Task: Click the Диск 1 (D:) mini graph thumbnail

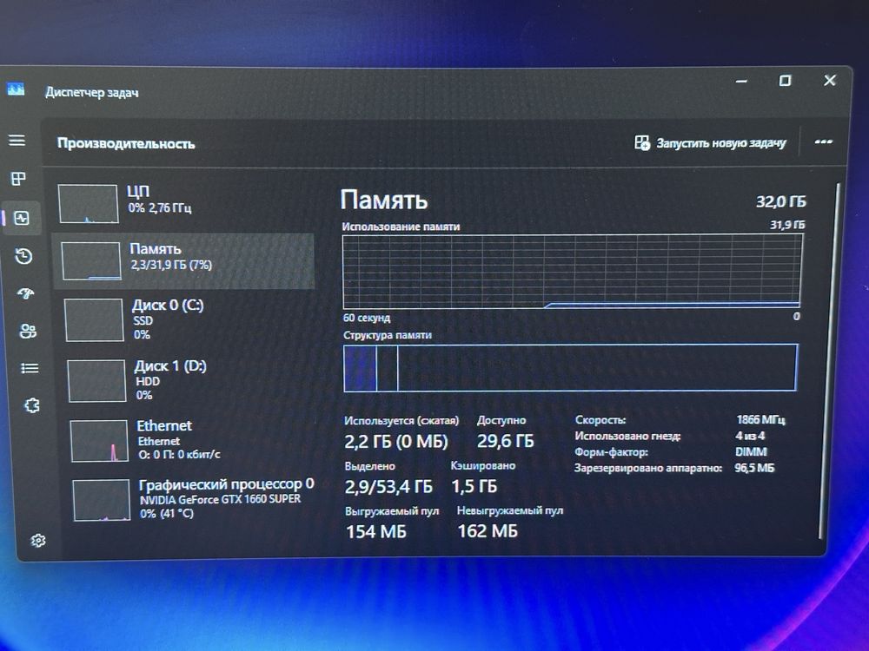Action: coord(97,381)
